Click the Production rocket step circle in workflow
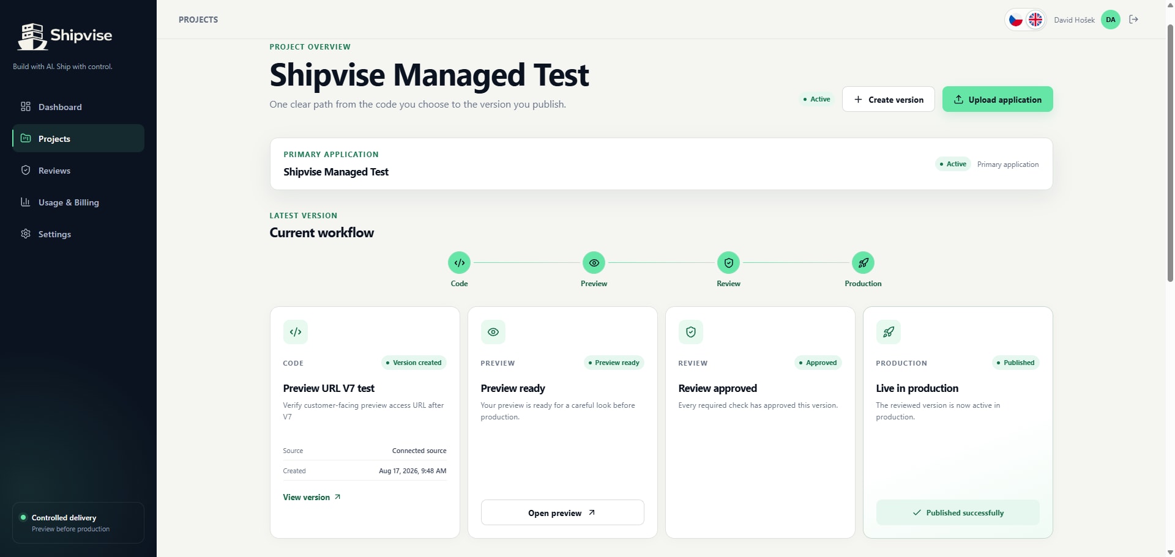 click(864, 263)
